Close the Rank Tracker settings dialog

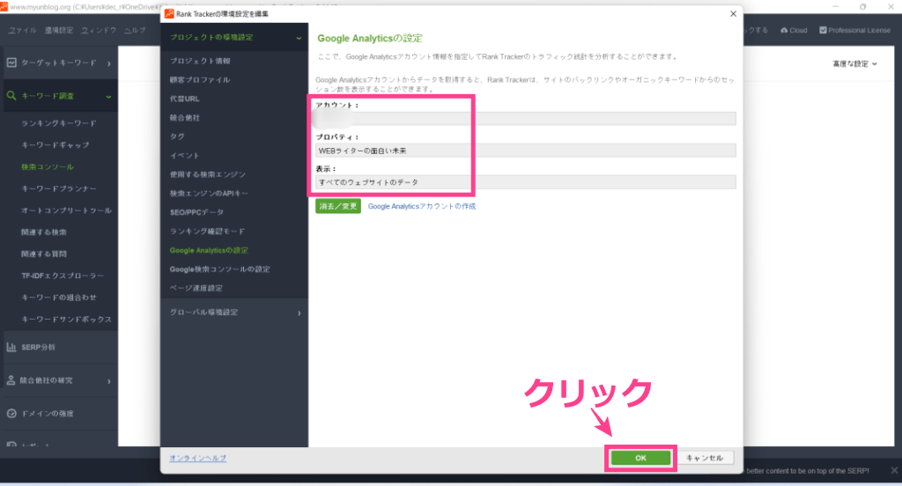[x=733, y=14]
